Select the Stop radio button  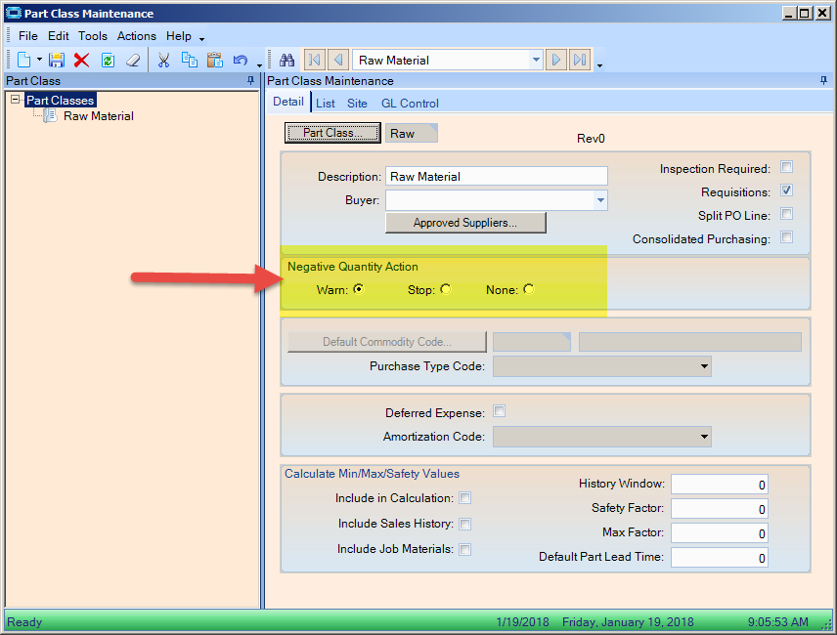pos(445,289)
